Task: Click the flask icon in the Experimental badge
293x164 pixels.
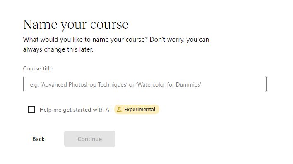Action: (x=119, y=110)
